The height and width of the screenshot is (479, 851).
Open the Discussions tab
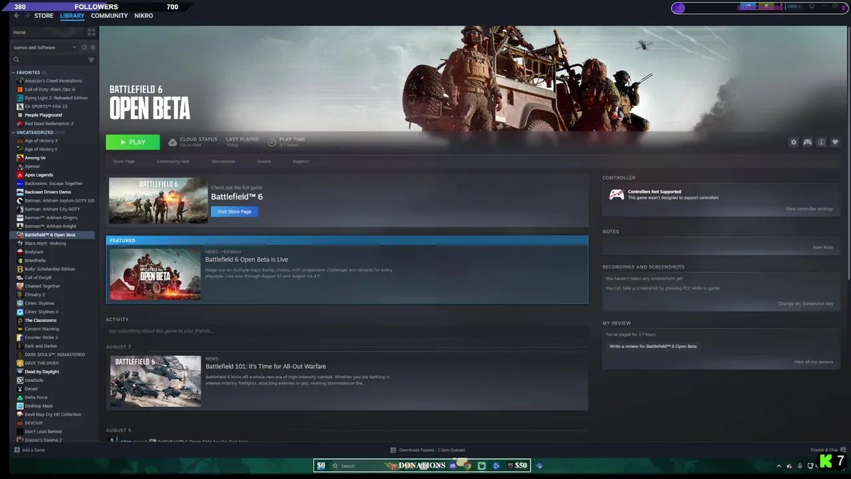tap(223, 161)
